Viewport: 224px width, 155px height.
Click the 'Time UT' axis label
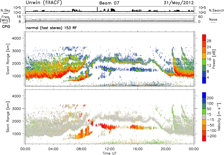[109, 153]
